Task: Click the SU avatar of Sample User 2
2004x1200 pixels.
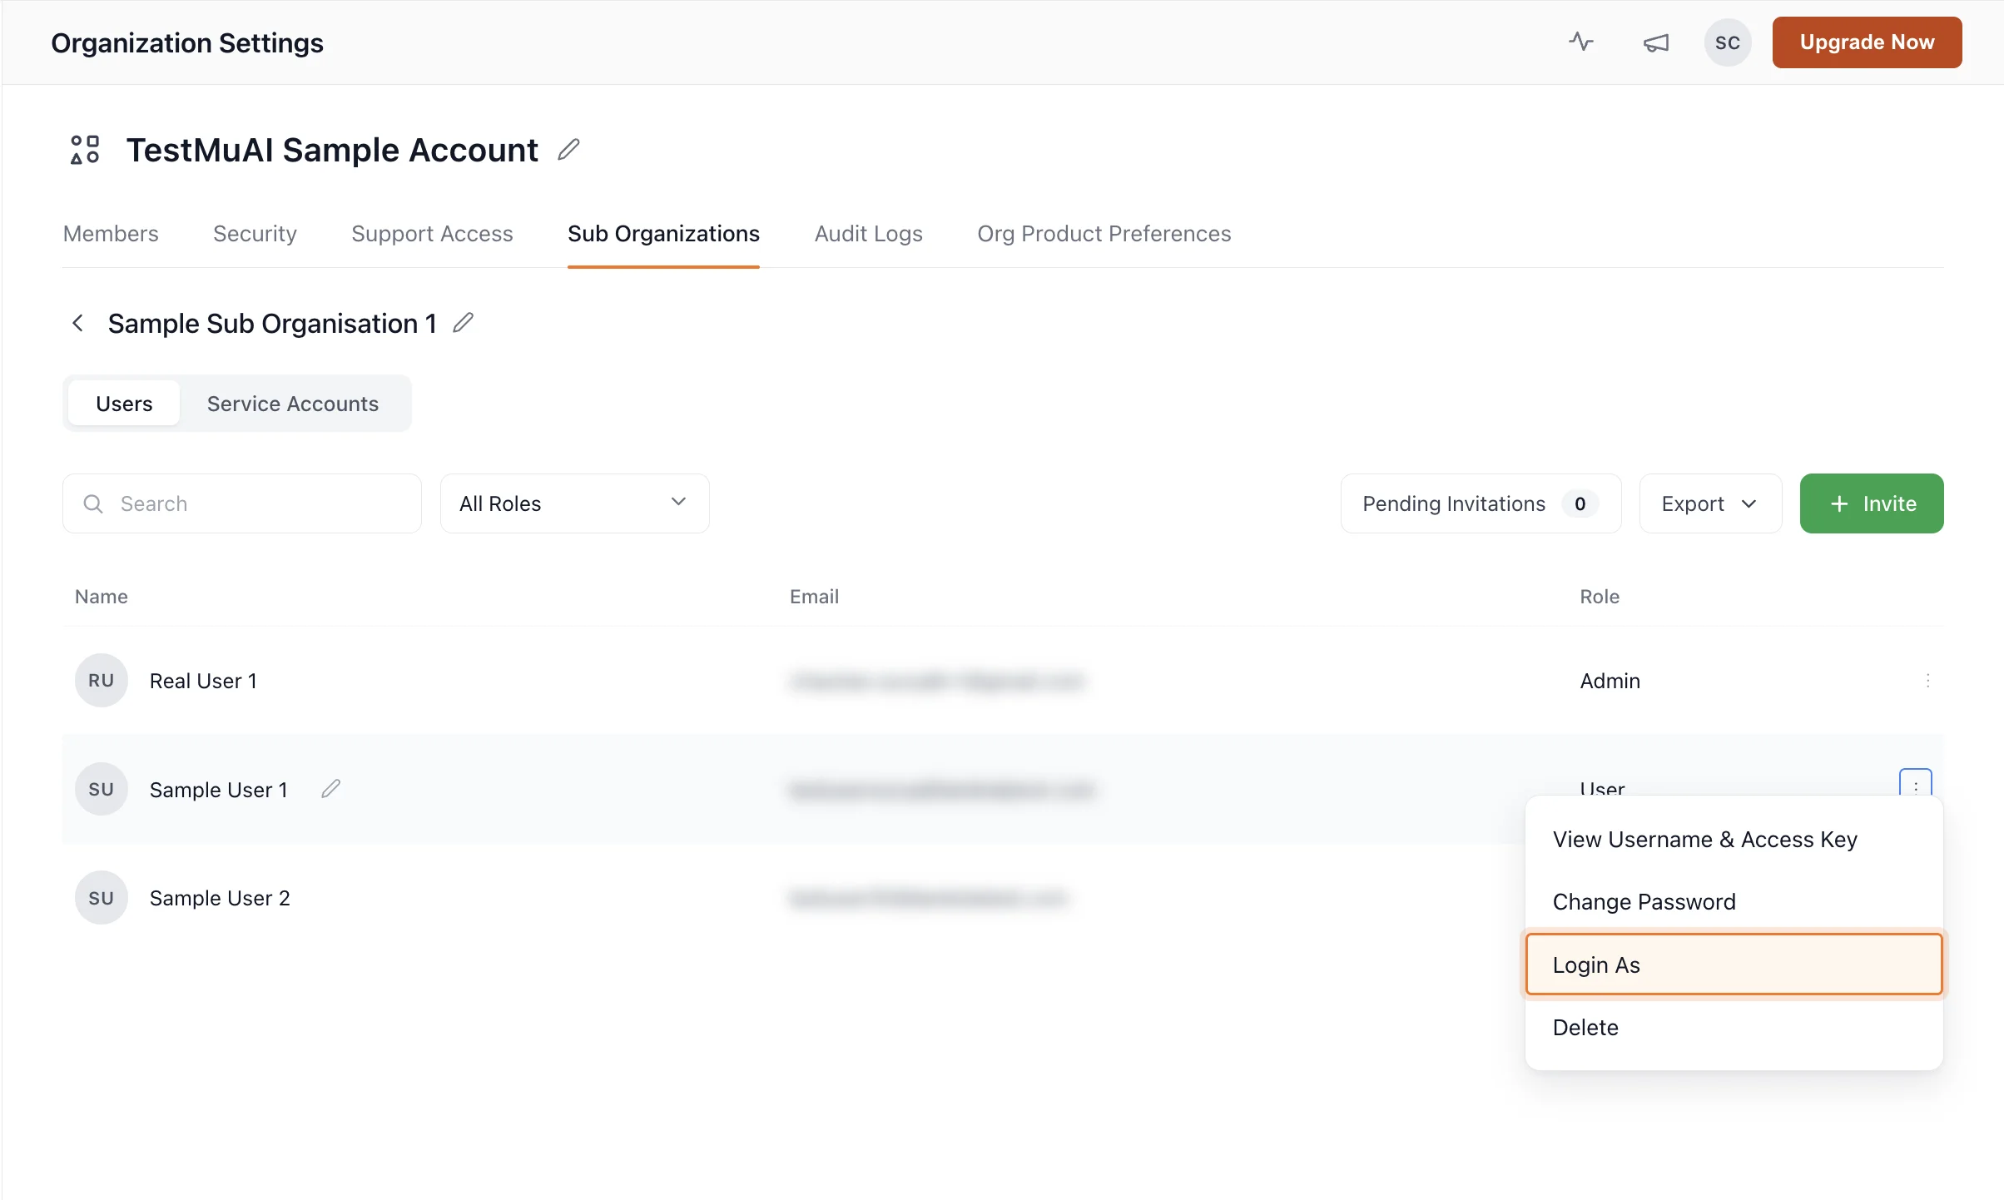Action: [102, 898]
